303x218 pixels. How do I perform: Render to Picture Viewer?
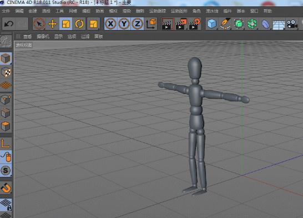(181, 24)
